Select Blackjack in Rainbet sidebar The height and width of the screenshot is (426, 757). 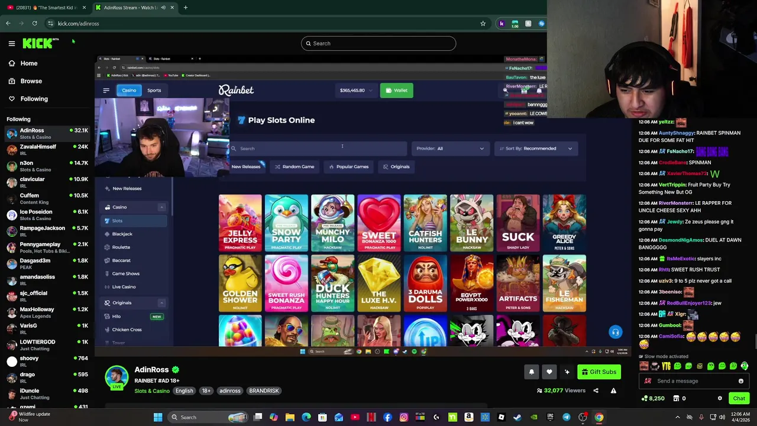122,234
